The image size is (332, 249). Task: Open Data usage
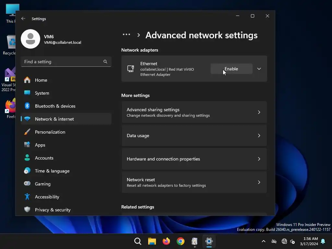(x=194, y=136)
